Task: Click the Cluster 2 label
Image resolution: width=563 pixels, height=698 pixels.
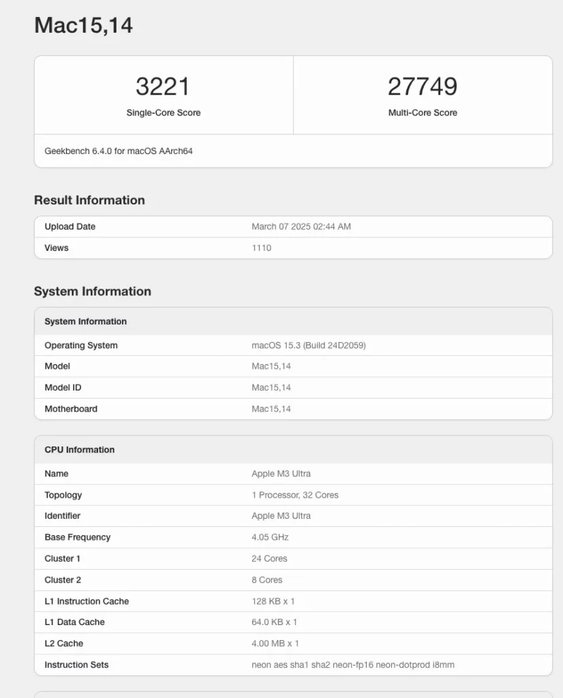Action: point(63,580)
